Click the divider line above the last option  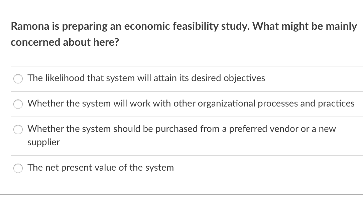[x=187, y=155]
